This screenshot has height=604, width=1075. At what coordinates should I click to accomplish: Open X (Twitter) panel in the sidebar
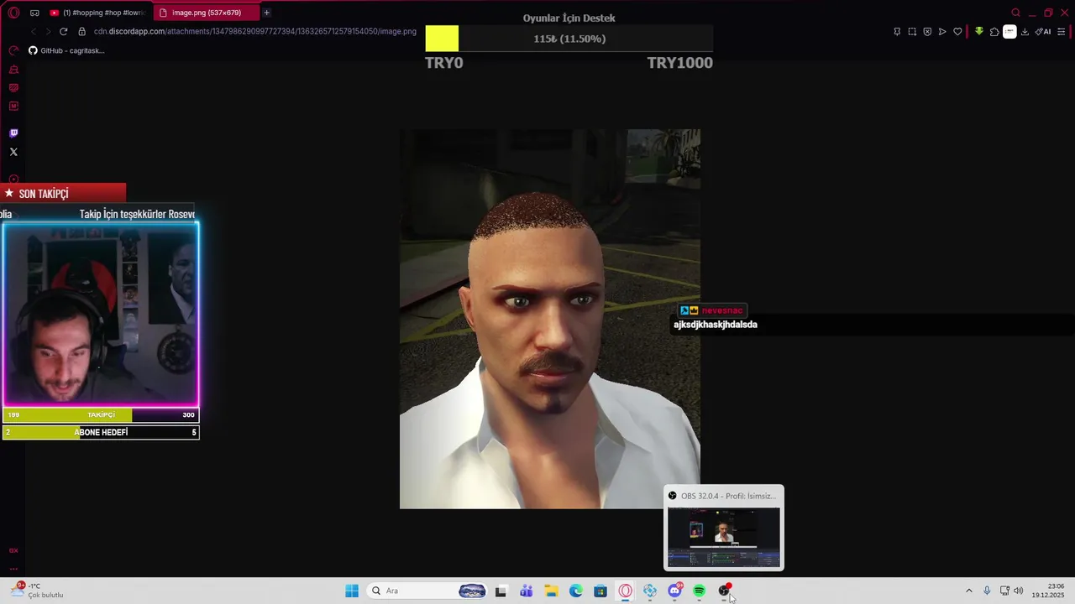[13, 152]
